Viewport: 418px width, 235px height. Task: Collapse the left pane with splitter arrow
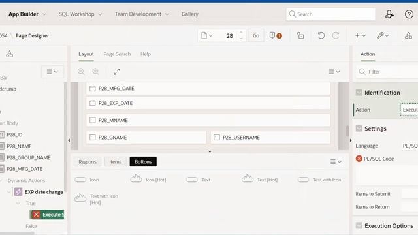[69, 140]
